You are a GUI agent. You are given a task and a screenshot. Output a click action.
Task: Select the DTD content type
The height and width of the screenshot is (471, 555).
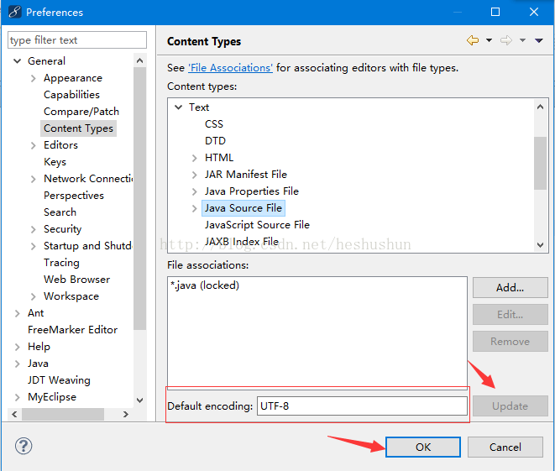(x=215, y=141)
